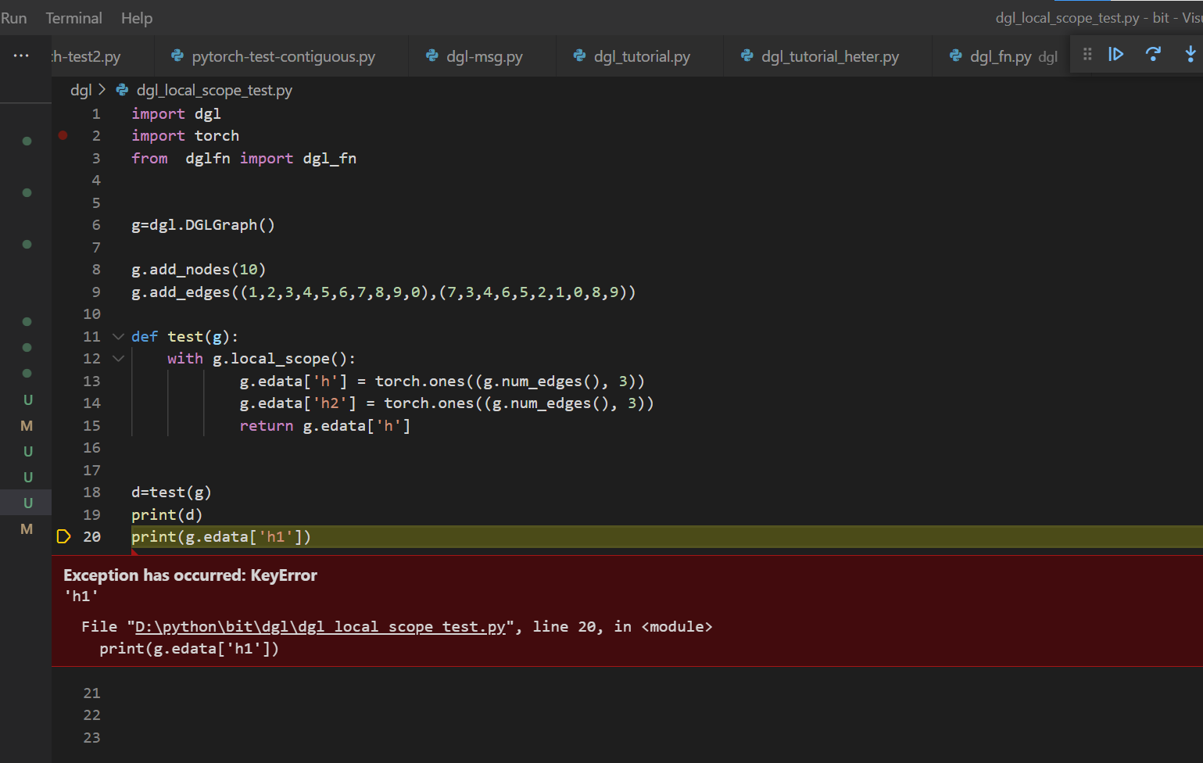
Task: Toggle off the breakpoint on line 2
Action: pos(63,135)
